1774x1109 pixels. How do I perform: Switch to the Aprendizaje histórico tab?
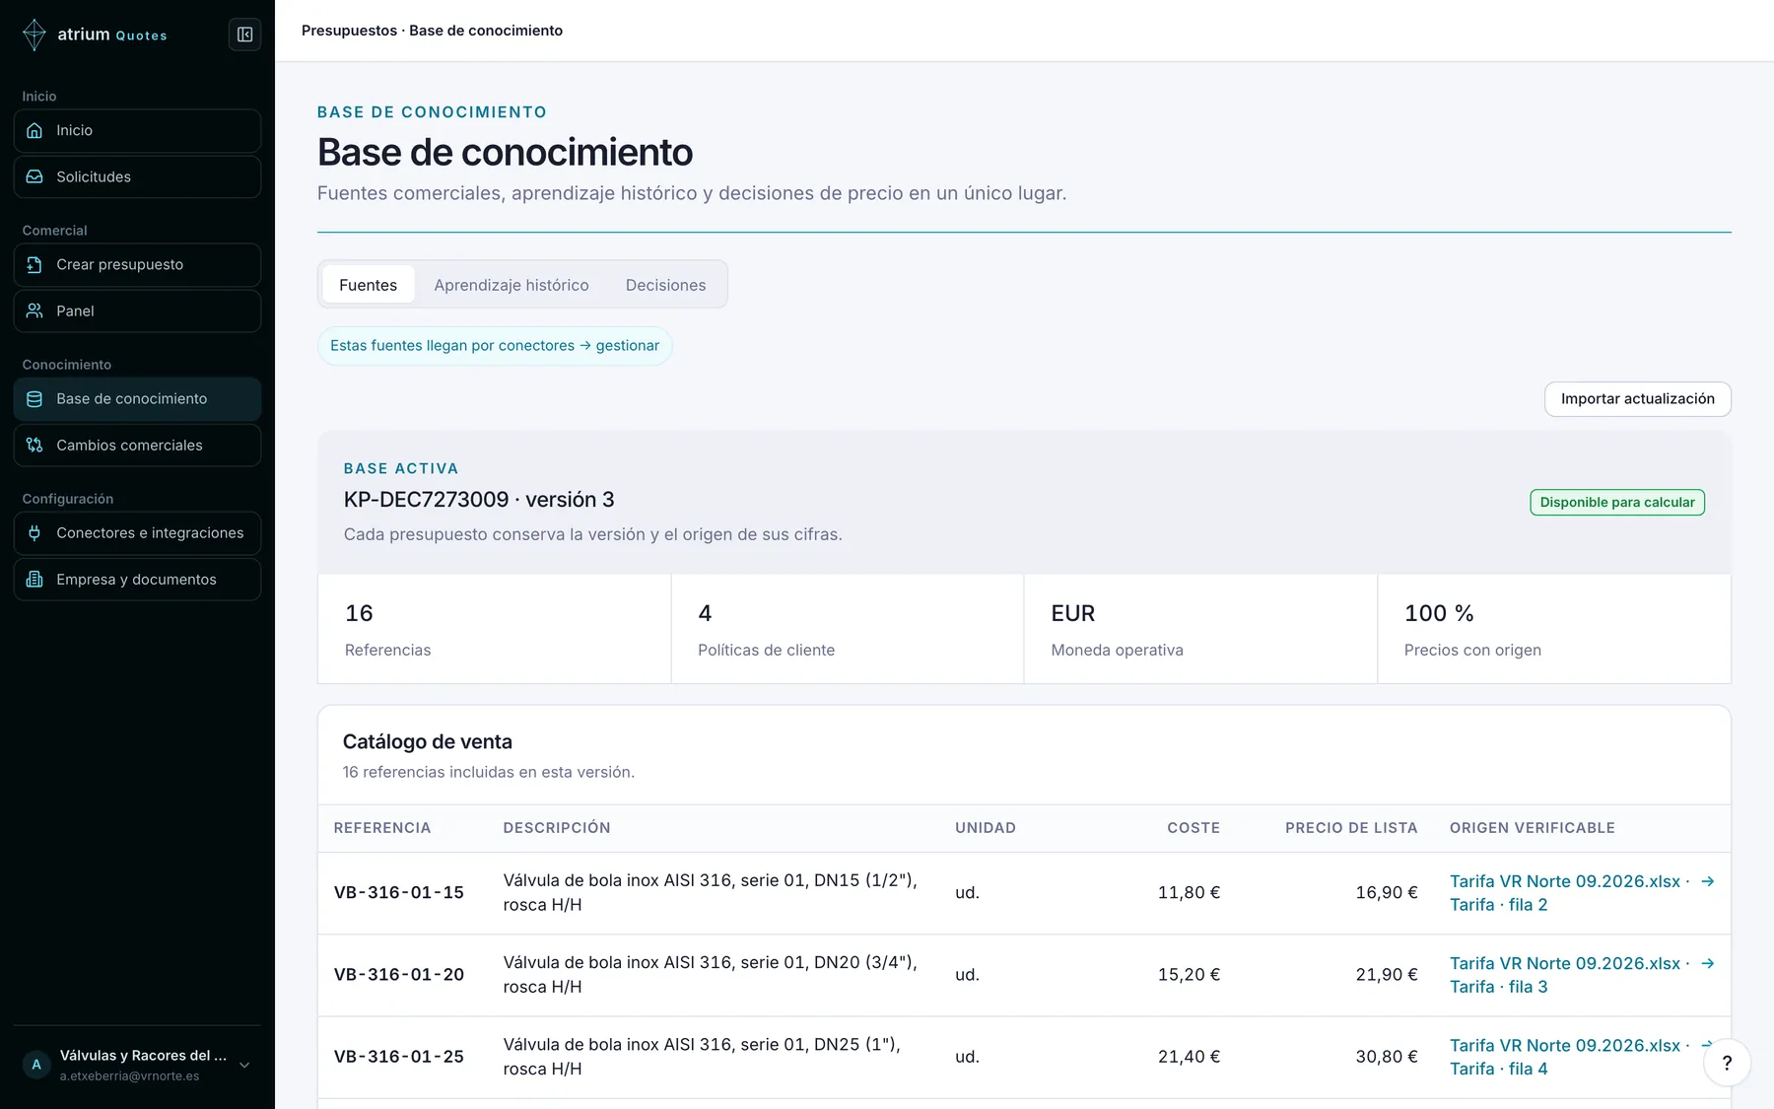pos(512,285)
